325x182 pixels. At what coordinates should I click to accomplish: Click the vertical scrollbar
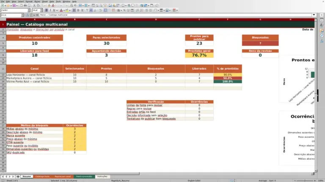point(316,95)
